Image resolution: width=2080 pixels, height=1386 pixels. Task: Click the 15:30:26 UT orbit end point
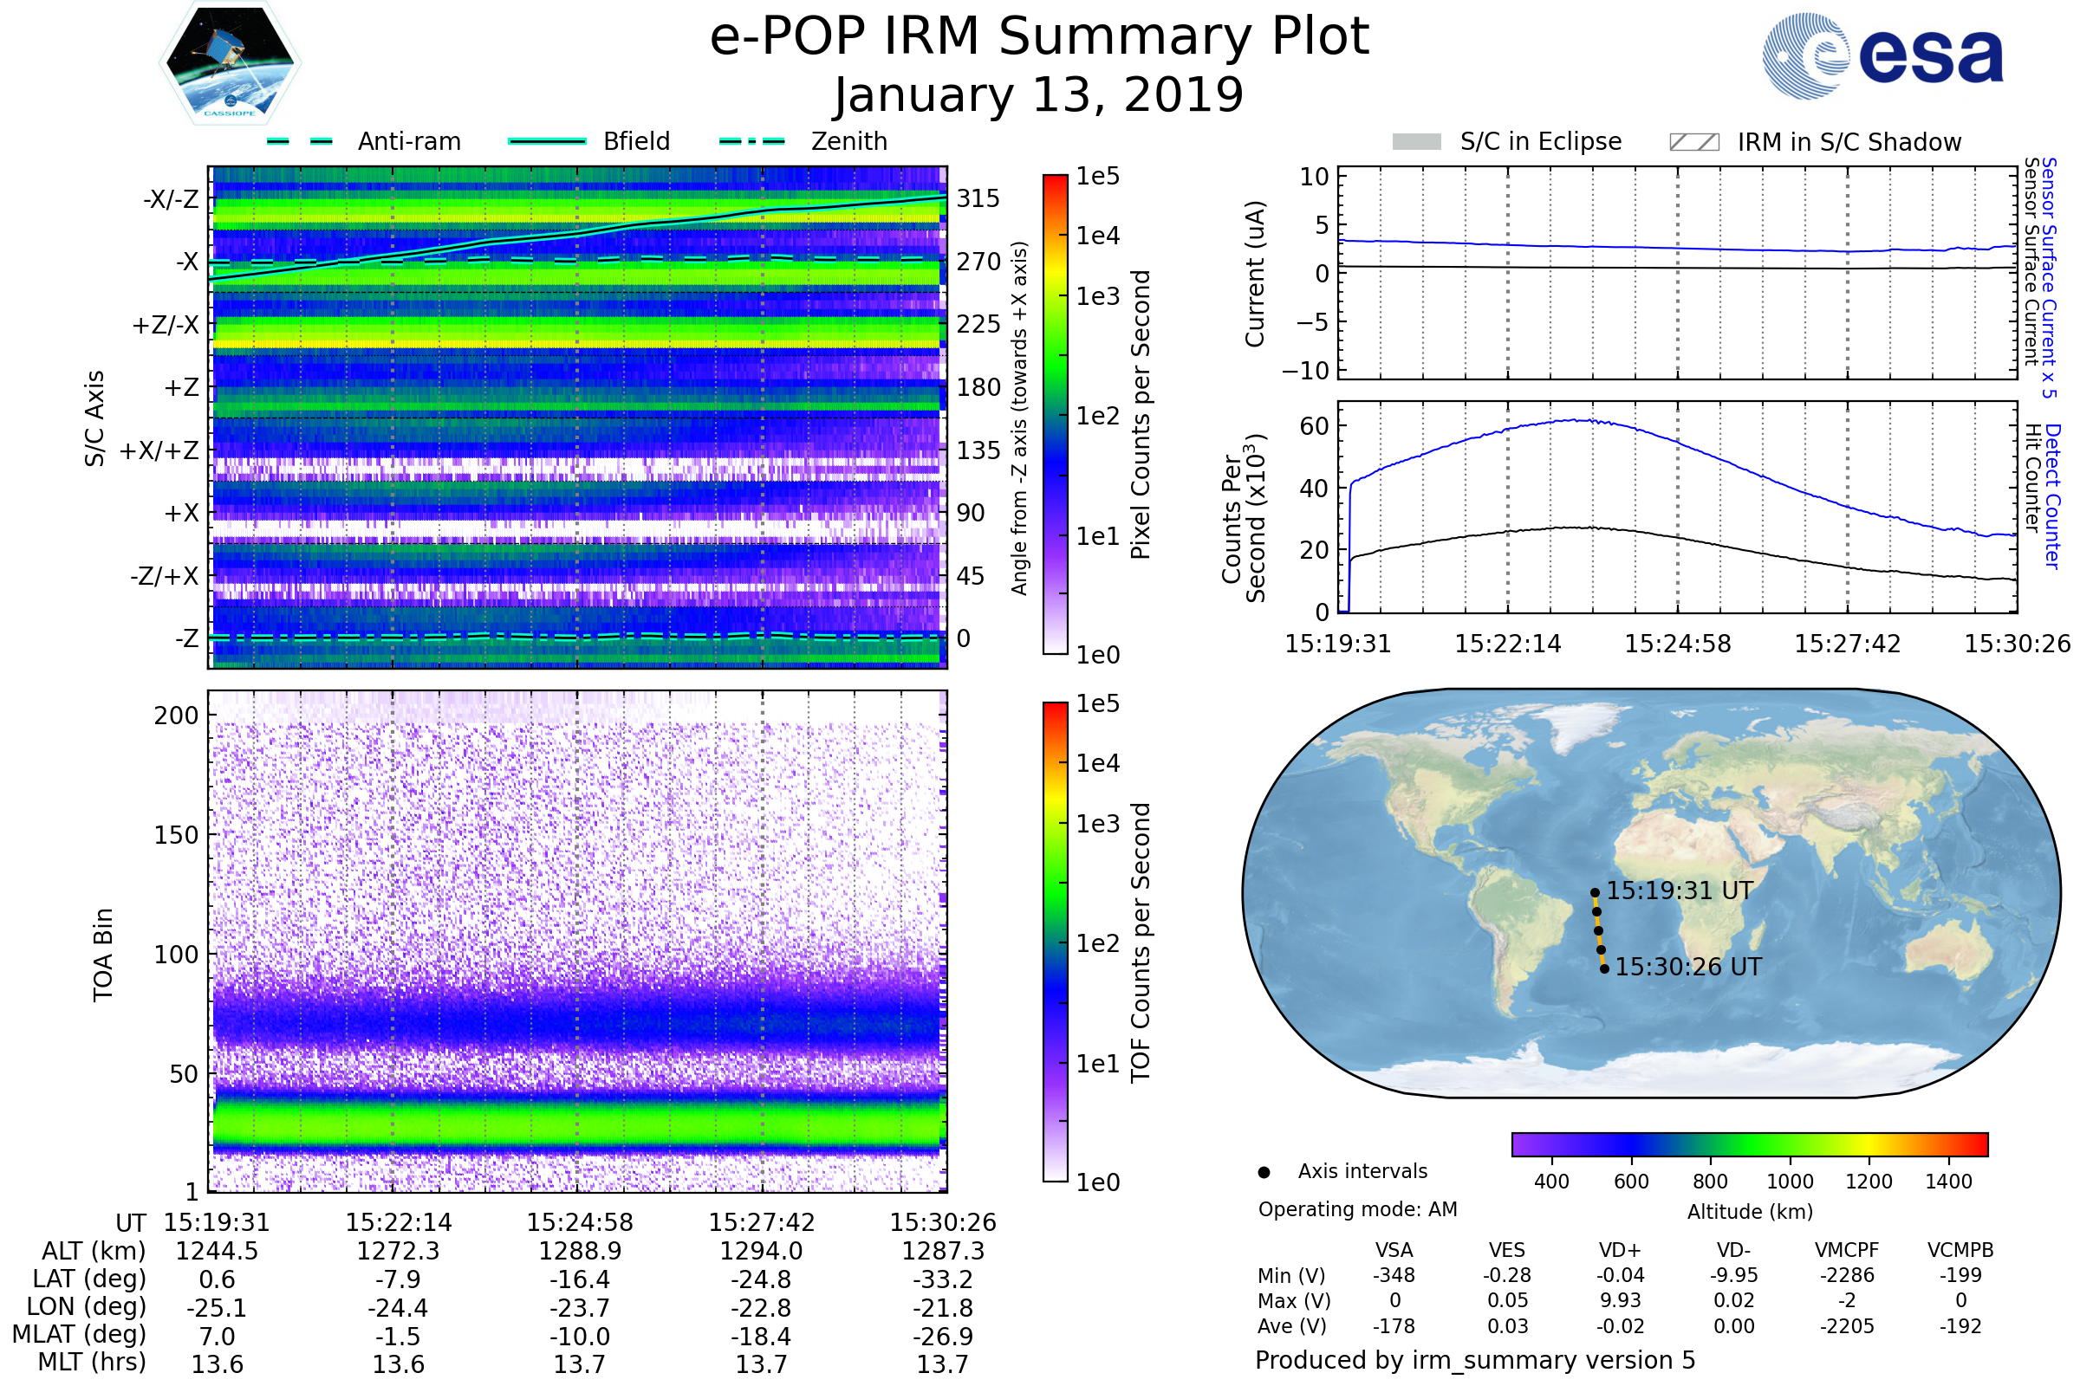click(x=1604, y=968)
